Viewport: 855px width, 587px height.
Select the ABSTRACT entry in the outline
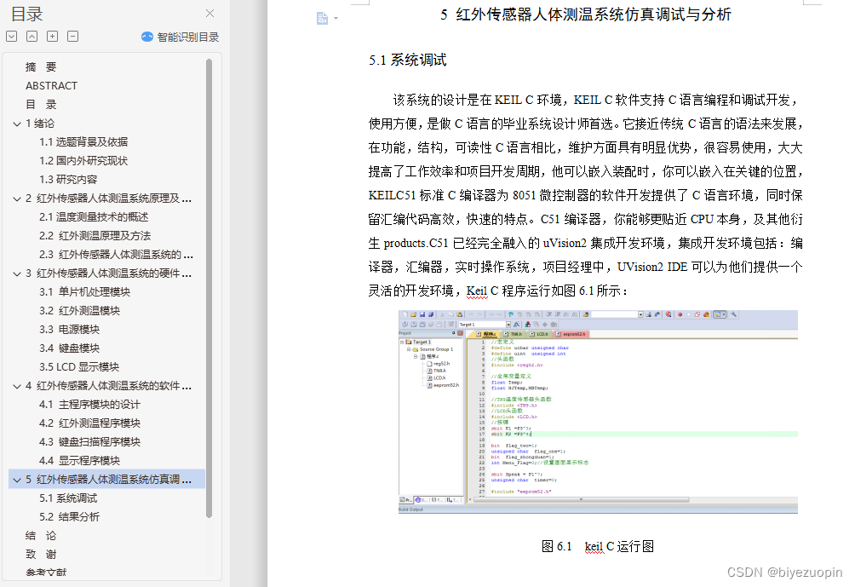(x=50, y=85)
